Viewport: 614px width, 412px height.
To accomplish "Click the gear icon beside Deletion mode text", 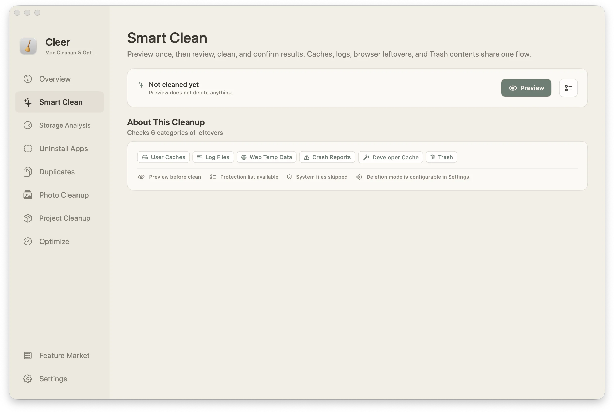I will [x=359, y=177].
